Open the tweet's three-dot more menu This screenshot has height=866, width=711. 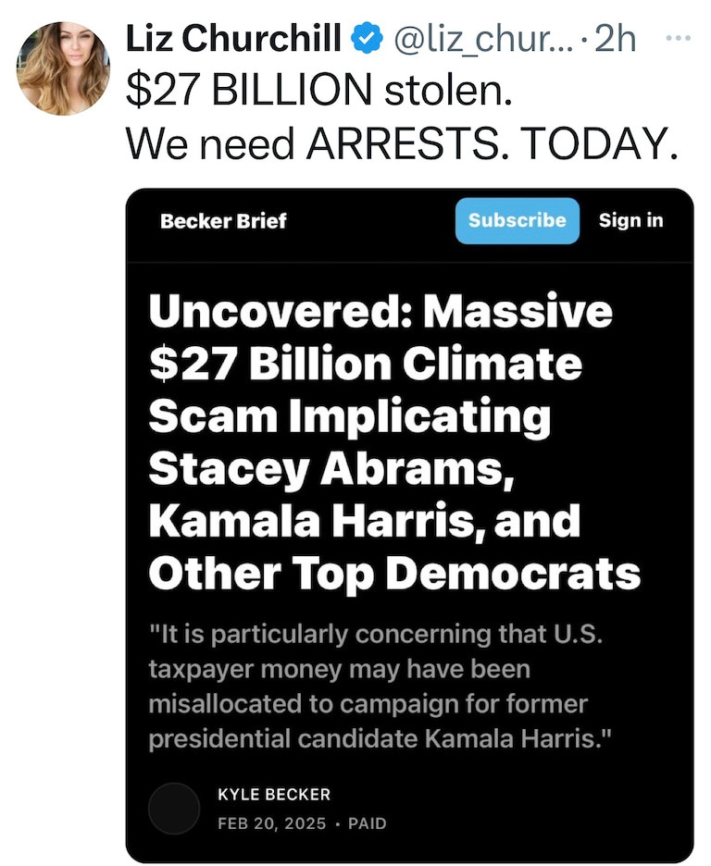(x=679, y=39)
